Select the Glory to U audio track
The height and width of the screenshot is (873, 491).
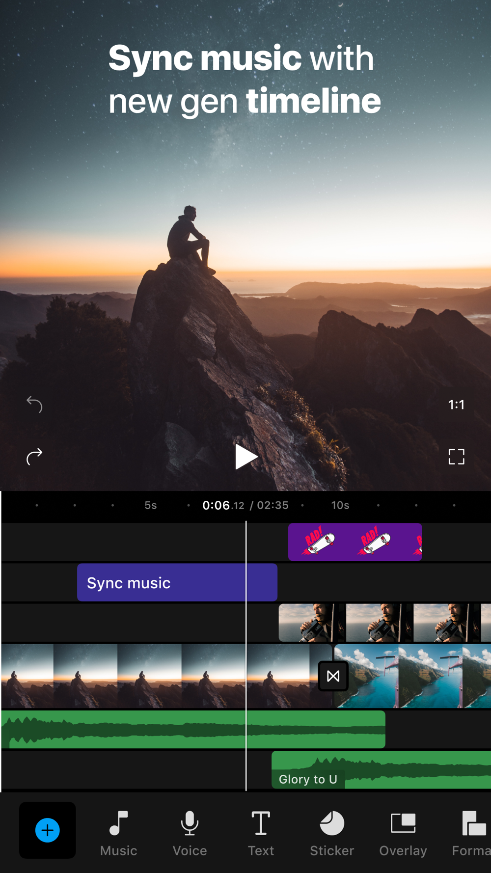(382, 770)
